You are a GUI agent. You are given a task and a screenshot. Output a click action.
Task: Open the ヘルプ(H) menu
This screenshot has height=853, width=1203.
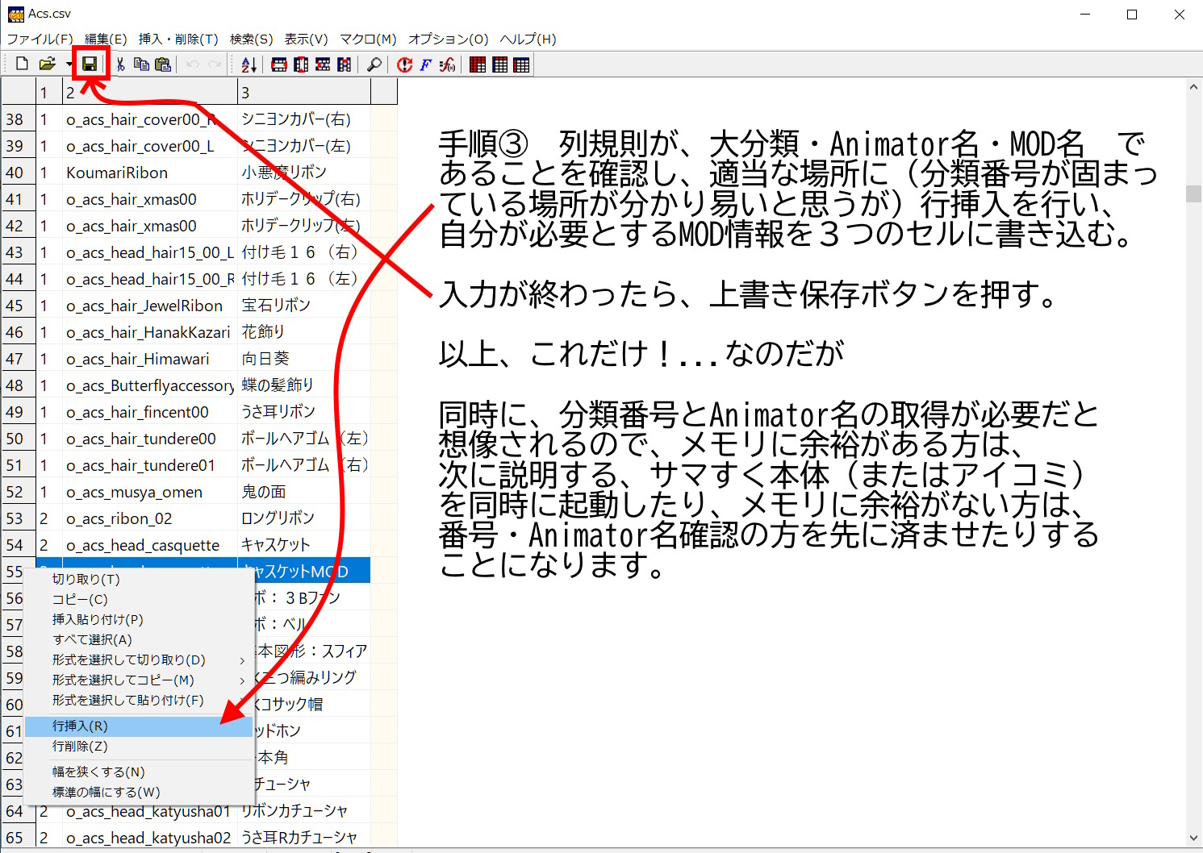tap(528, 39)
